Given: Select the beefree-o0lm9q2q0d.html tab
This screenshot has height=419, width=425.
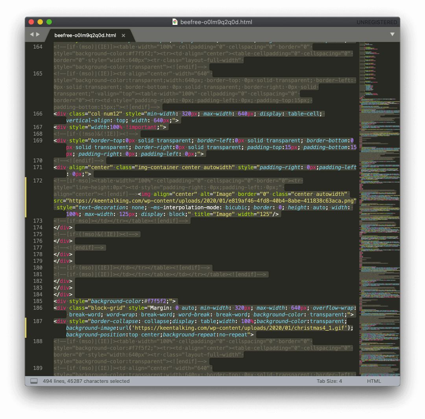Looking at the screenshot, I should 85,35.
